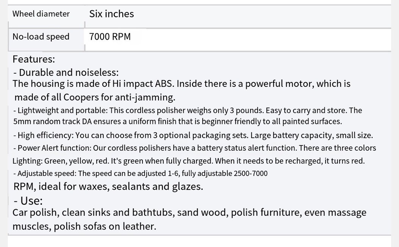This screenshot has width=399, height=247.
Task: Click the "High efficiency" bullet line
Action: tap(192, 135)
